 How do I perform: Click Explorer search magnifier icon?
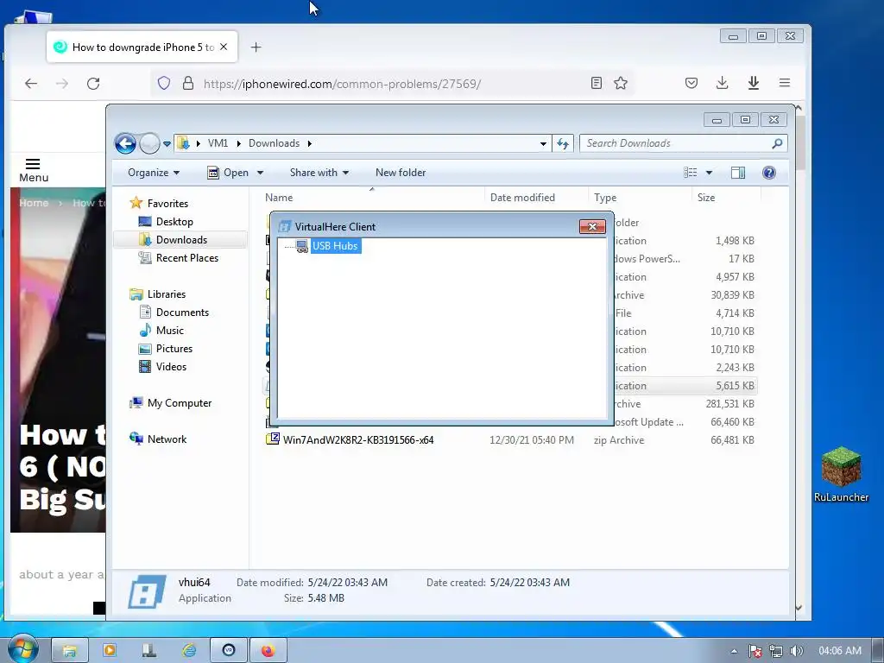pyautogui.click(x=778, y=144)
